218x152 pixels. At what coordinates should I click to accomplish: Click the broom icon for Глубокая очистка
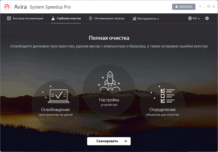coord(53,18)
